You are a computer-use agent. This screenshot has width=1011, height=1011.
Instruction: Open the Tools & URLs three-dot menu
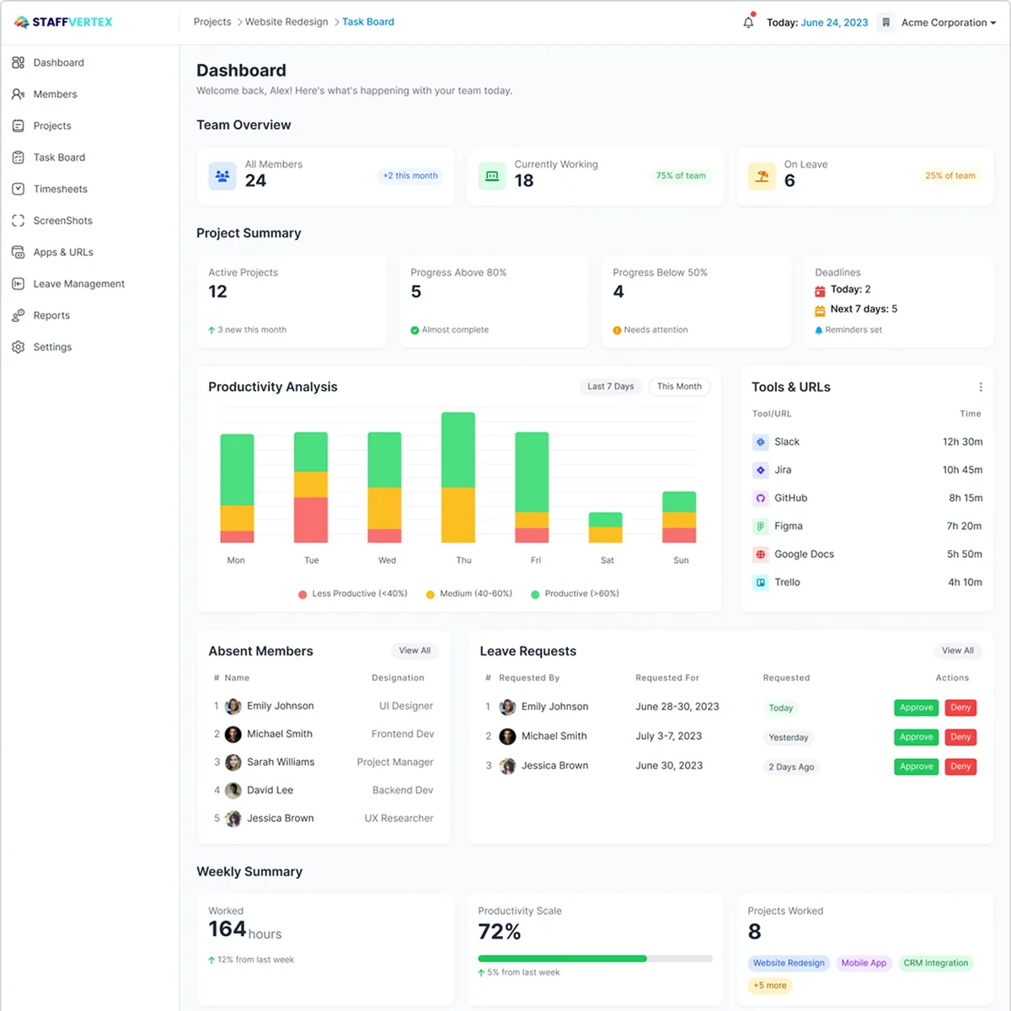(980, 388)
